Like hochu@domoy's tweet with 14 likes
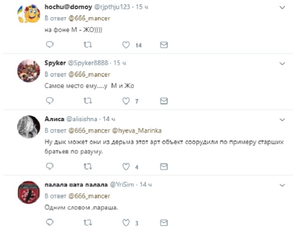This screenshot has width=293, height=231. point(126,45)
